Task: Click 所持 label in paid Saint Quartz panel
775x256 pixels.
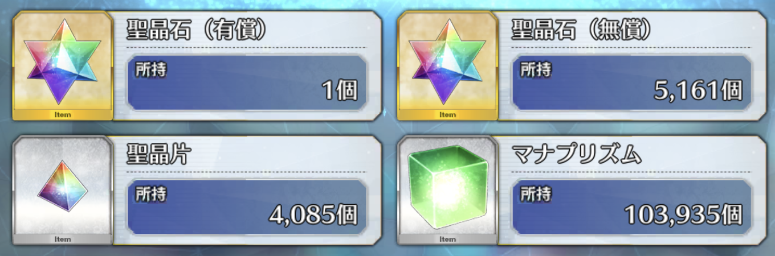Action: click(151, 69)
